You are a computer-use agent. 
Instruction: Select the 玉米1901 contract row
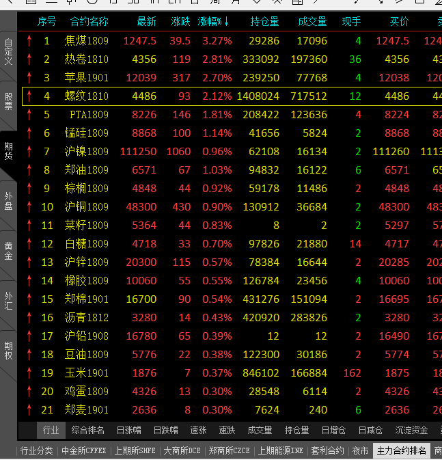pyautogui.click(x=232, y=373)
